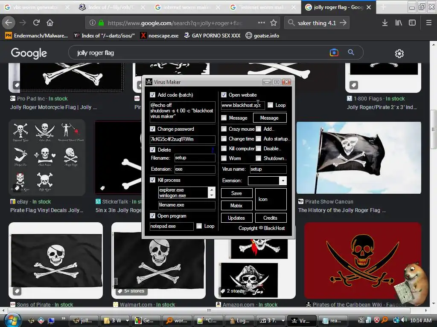Viewport: 437px width, 327px height.
Task: Click the skull icon in Virus Maker title bar
Action: 149,82
